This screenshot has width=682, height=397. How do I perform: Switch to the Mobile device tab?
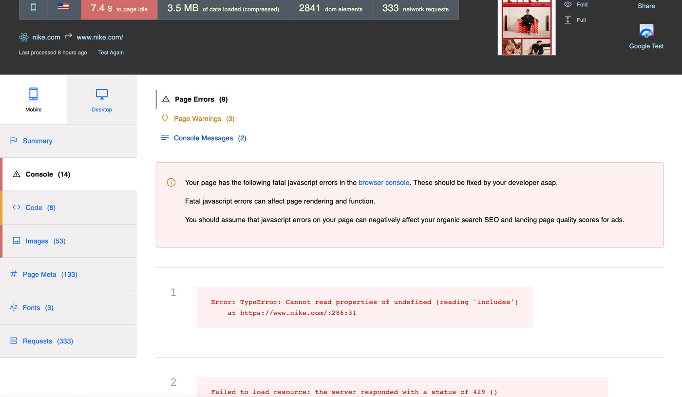34,99
